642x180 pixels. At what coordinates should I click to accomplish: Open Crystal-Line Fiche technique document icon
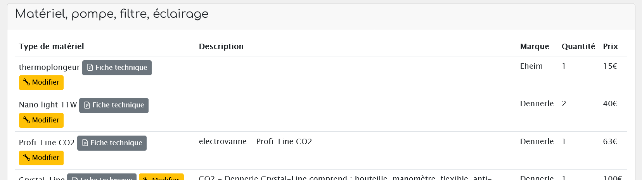coord(75,178)
